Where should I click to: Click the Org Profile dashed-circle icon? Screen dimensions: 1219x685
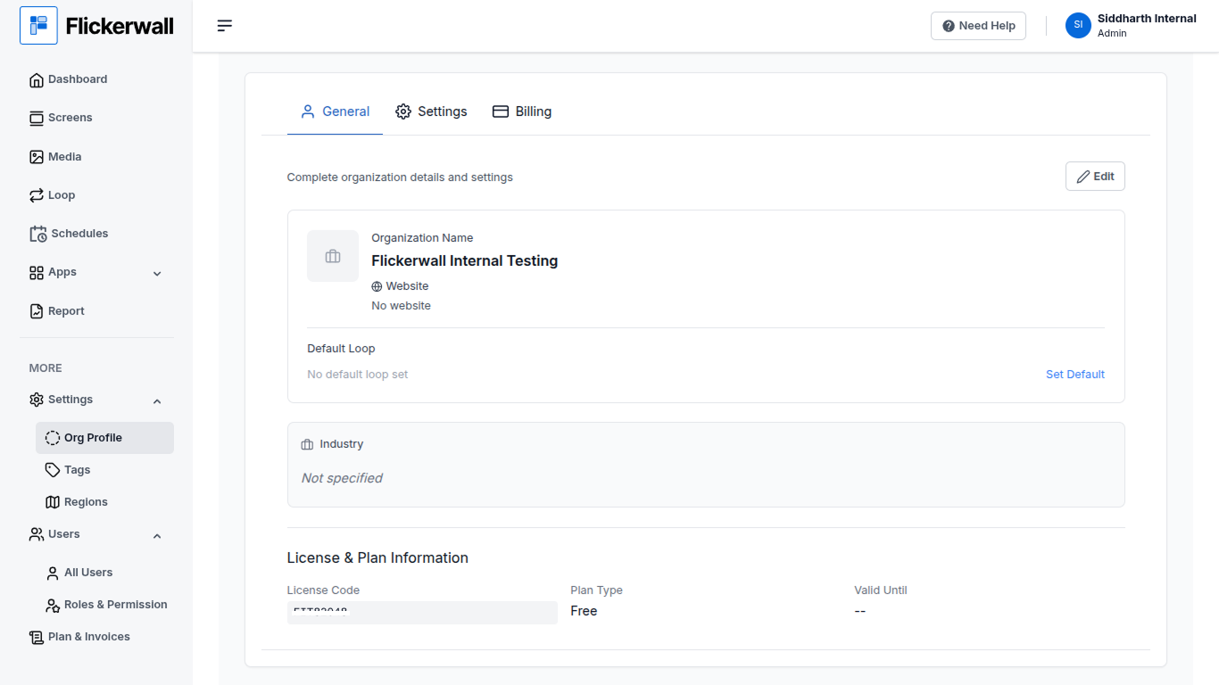point(53,438)
